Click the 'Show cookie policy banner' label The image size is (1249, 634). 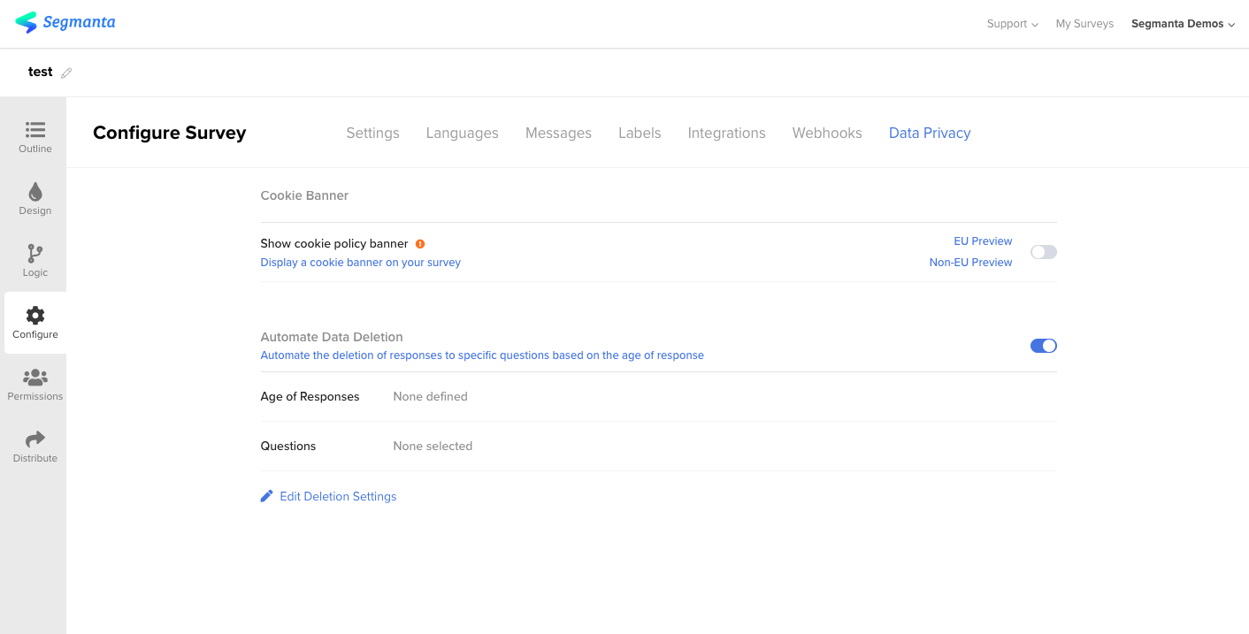tap(334, 243)
